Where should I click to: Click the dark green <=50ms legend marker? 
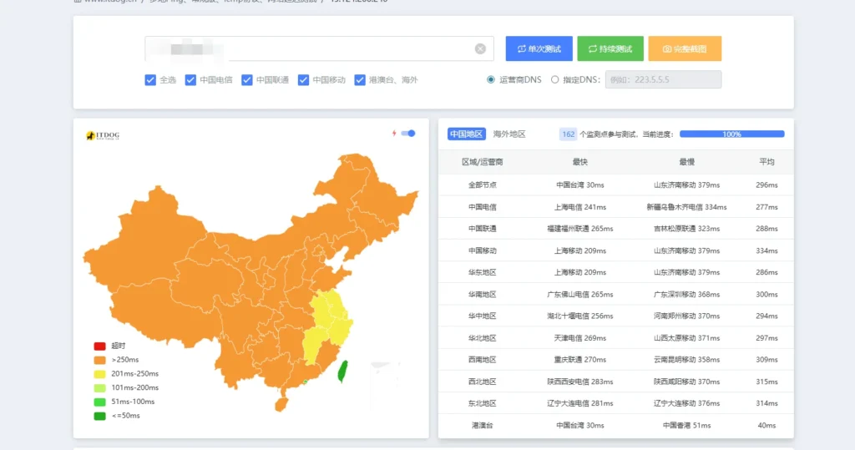(x=99, y=416)
